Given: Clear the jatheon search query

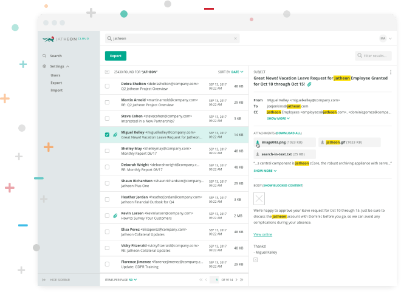Looking at the screenshot, I should [235, 39].
